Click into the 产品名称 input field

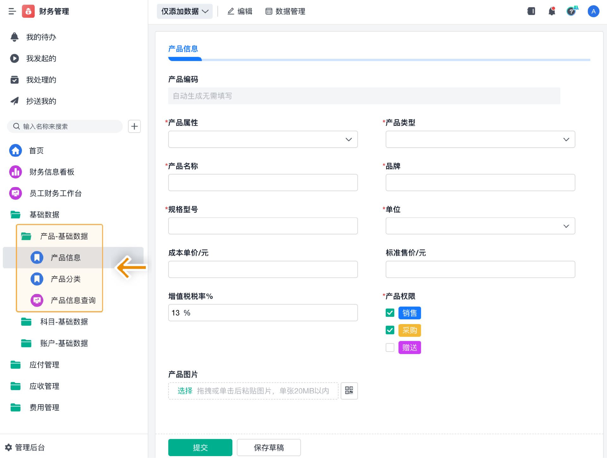tap(263, 183)
